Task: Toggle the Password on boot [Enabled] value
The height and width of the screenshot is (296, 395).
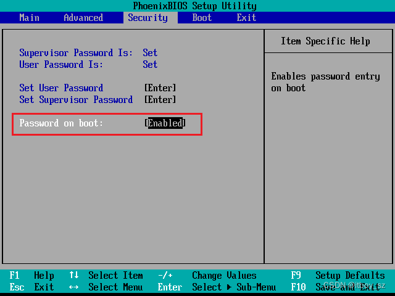Action: coord(165,123)
